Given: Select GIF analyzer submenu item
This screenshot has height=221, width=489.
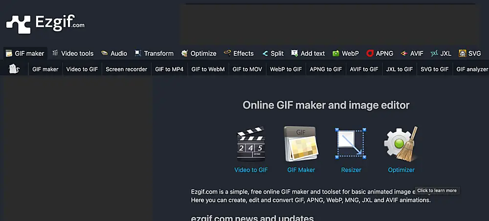Looking at the screenshot, I should (472, 69).
